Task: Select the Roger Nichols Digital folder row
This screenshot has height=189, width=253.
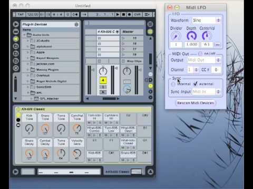Action: pos(51,81)
